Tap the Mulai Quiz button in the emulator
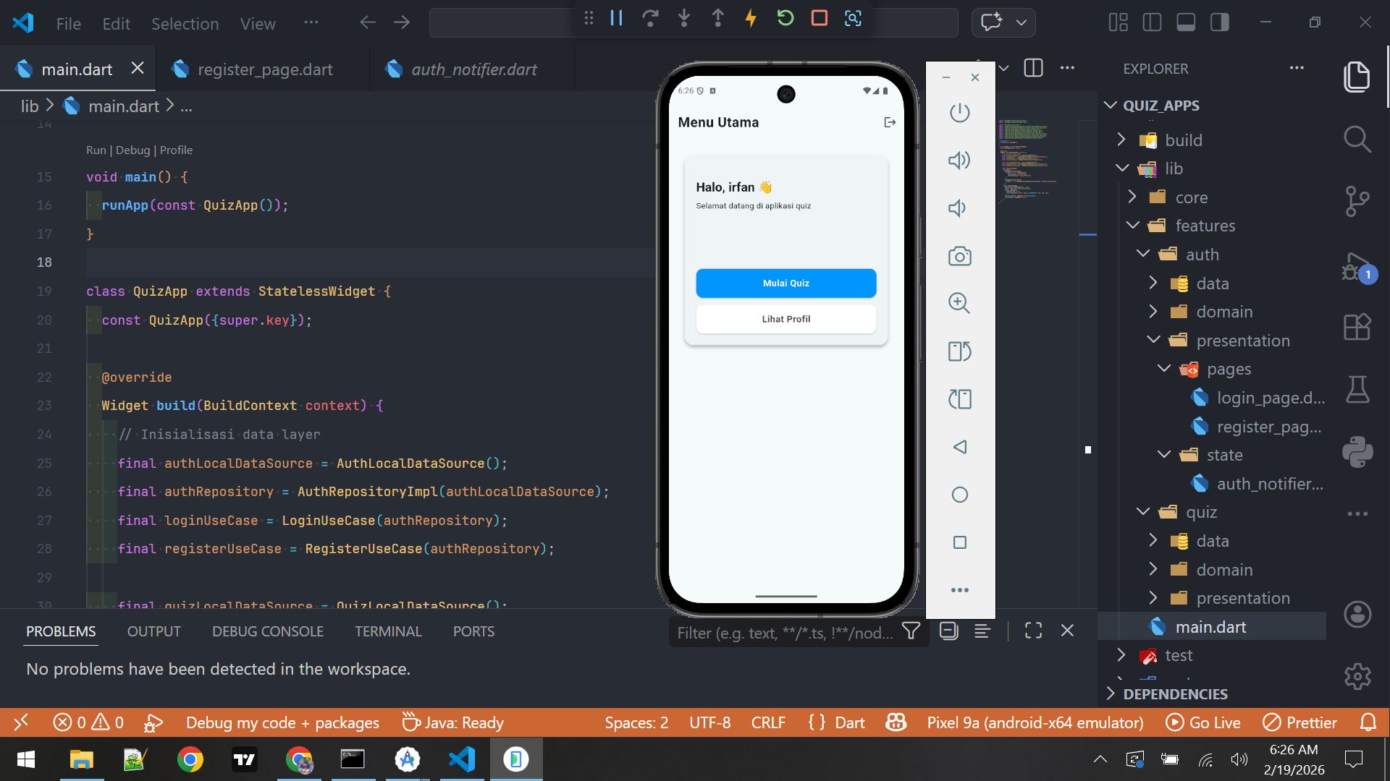 pyautogui.click(x=785, y=283)
